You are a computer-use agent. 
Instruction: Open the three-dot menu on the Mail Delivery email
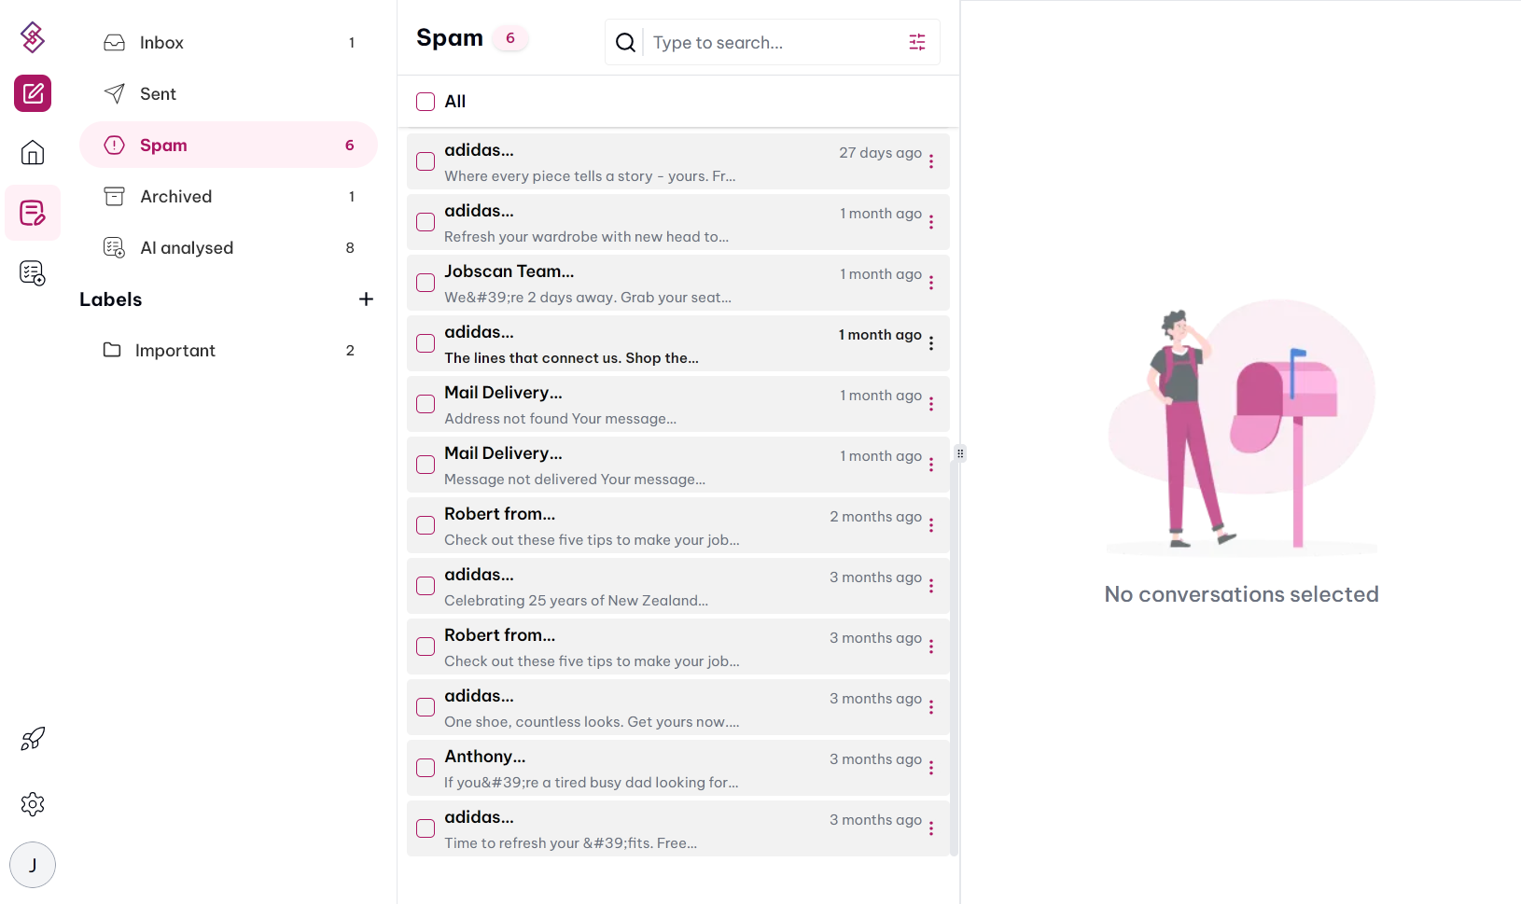tap(930, 404)
